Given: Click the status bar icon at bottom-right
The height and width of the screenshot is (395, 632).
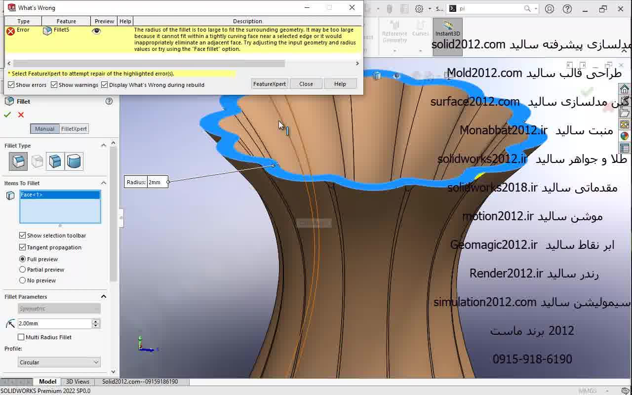Looking at the screenshot, I should tap(625, 391).
